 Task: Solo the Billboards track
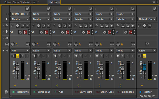[x=123, y=56]
